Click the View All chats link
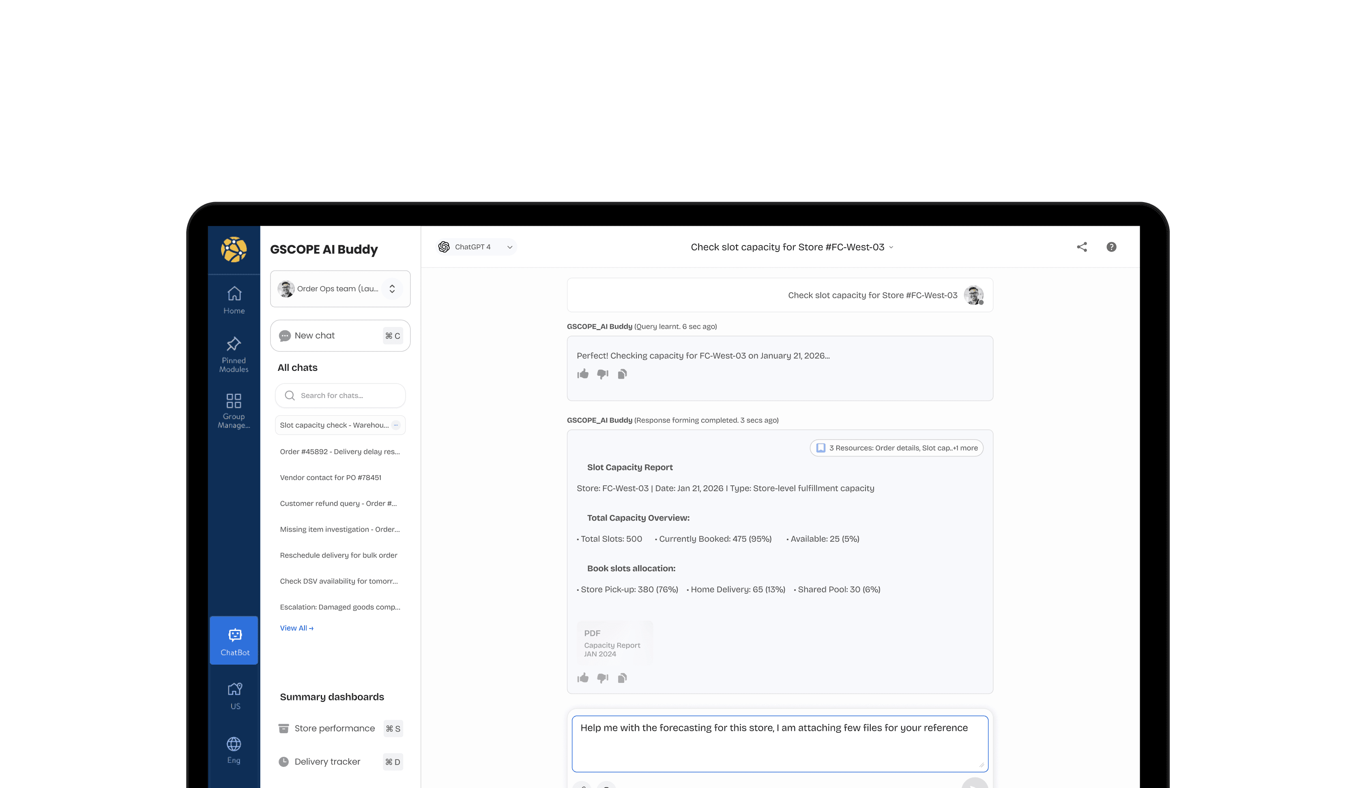The height and width of the screenshot is (788, 1353). [296, 628]
